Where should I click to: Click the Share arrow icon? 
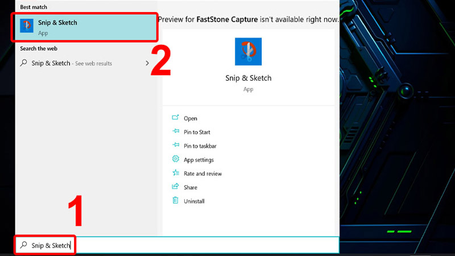[175, 187]
